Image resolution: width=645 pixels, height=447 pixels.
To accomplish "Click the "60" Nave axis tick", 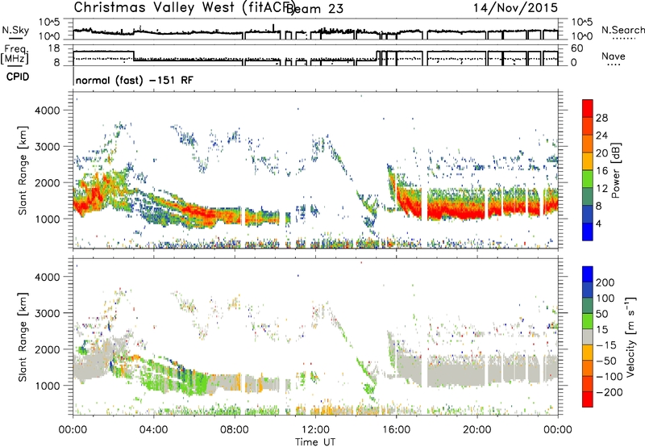I will [577, 48].
